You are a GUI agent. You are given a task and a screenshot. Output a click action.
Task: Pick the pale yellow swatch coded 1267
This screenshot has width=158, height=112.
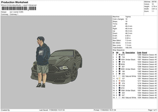pyautogui.click(x=119, y=78)
